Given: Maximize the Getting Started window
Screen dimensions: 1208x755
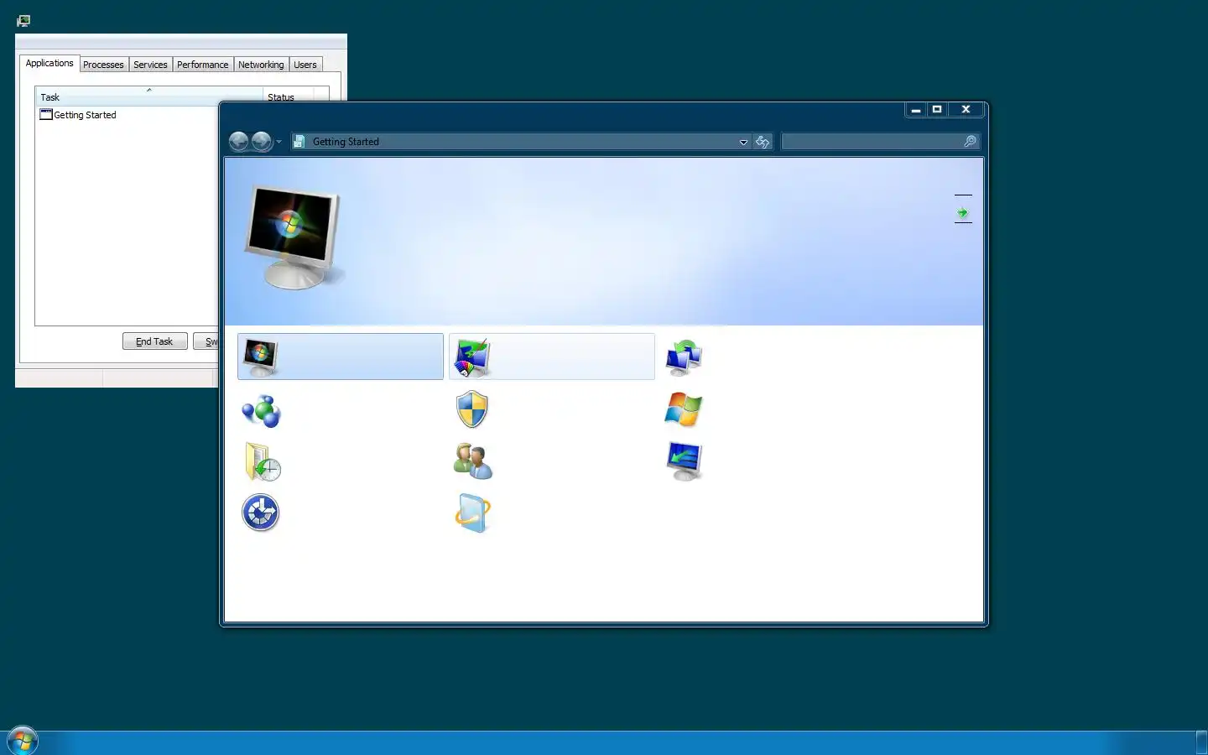Looking at the screenshot, I should [937, 110].
